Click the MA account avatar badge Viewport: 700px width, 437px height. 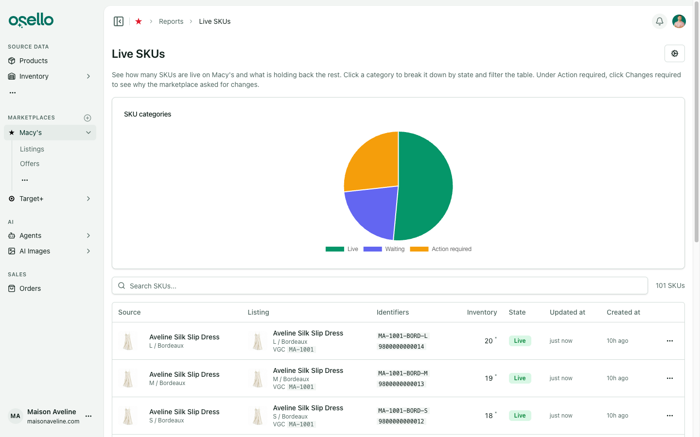click(16, 416)
